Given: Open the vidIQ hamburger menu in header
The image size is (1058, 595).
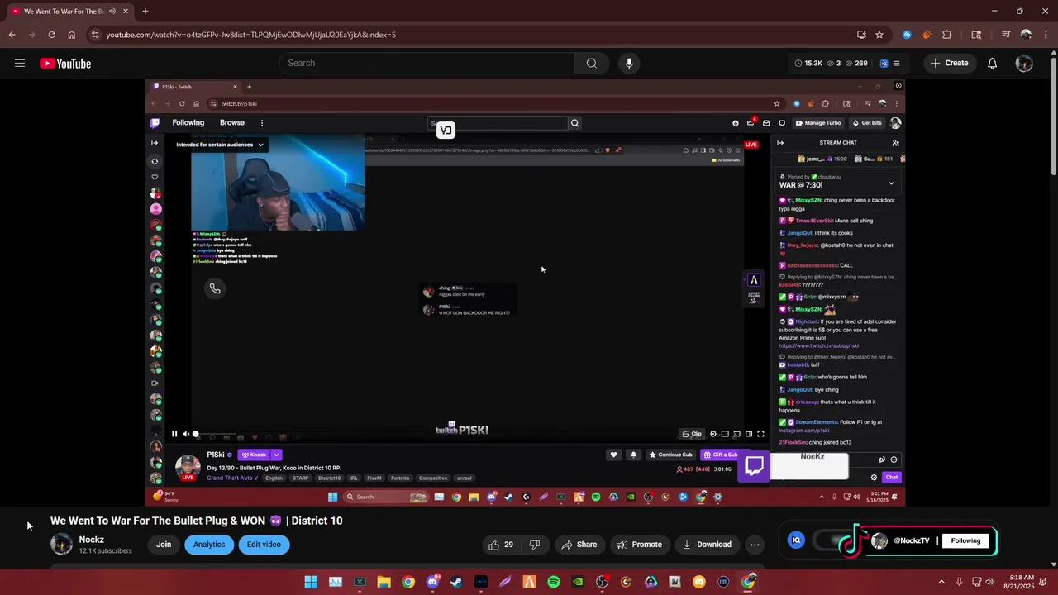Looking at the screenshot, I should coord(896,64).
